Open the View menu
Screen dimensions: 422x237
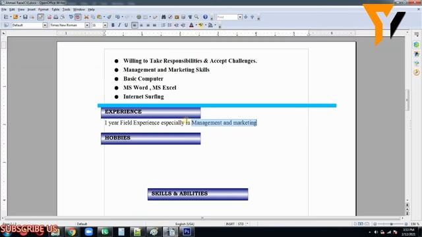pyautogui.click(x=21, y=9)
